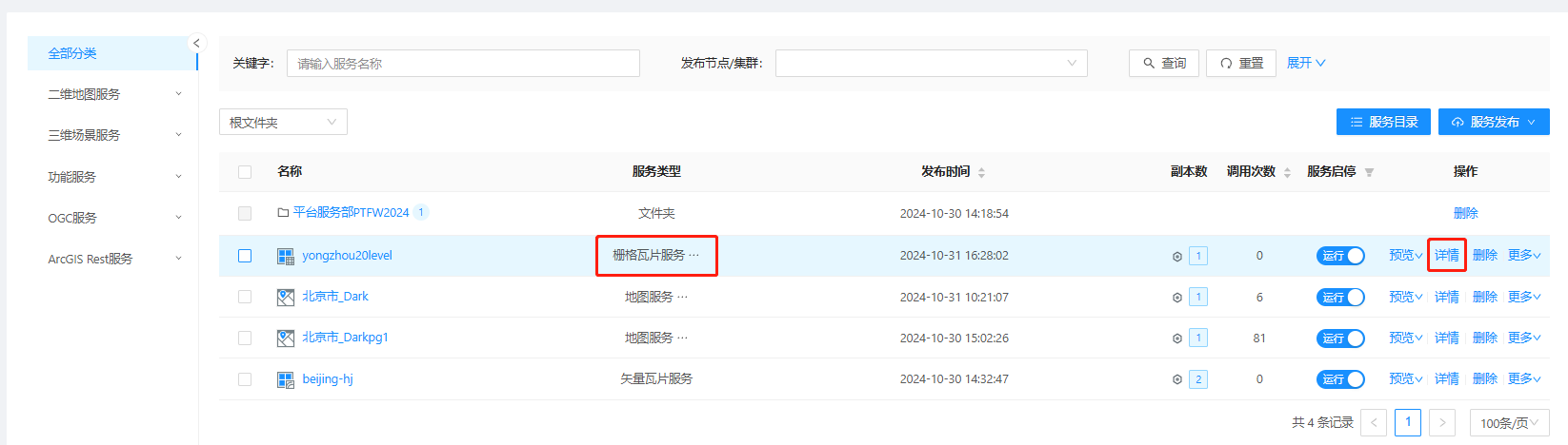Open the 预览 dropdown for 北京市_Dark
The height and width of the screenshot is (445, 1568).
click(x=1405, y=297)
